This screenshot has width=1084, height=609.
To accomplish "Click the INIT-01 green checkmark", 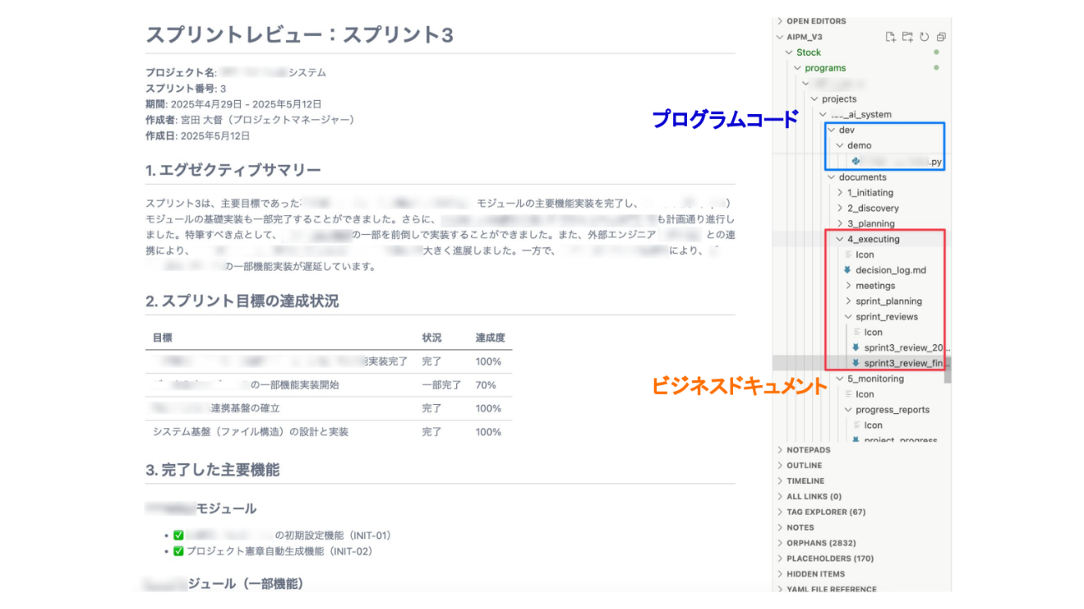I will pos(178,536).
